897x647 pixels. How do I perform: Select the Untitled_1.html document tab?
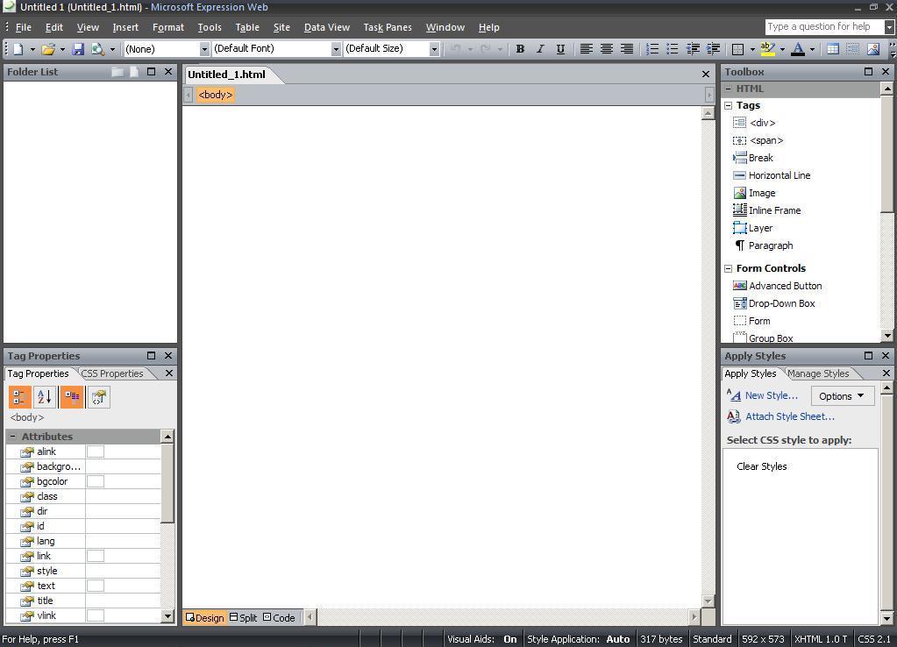click(x=226, y=75)
